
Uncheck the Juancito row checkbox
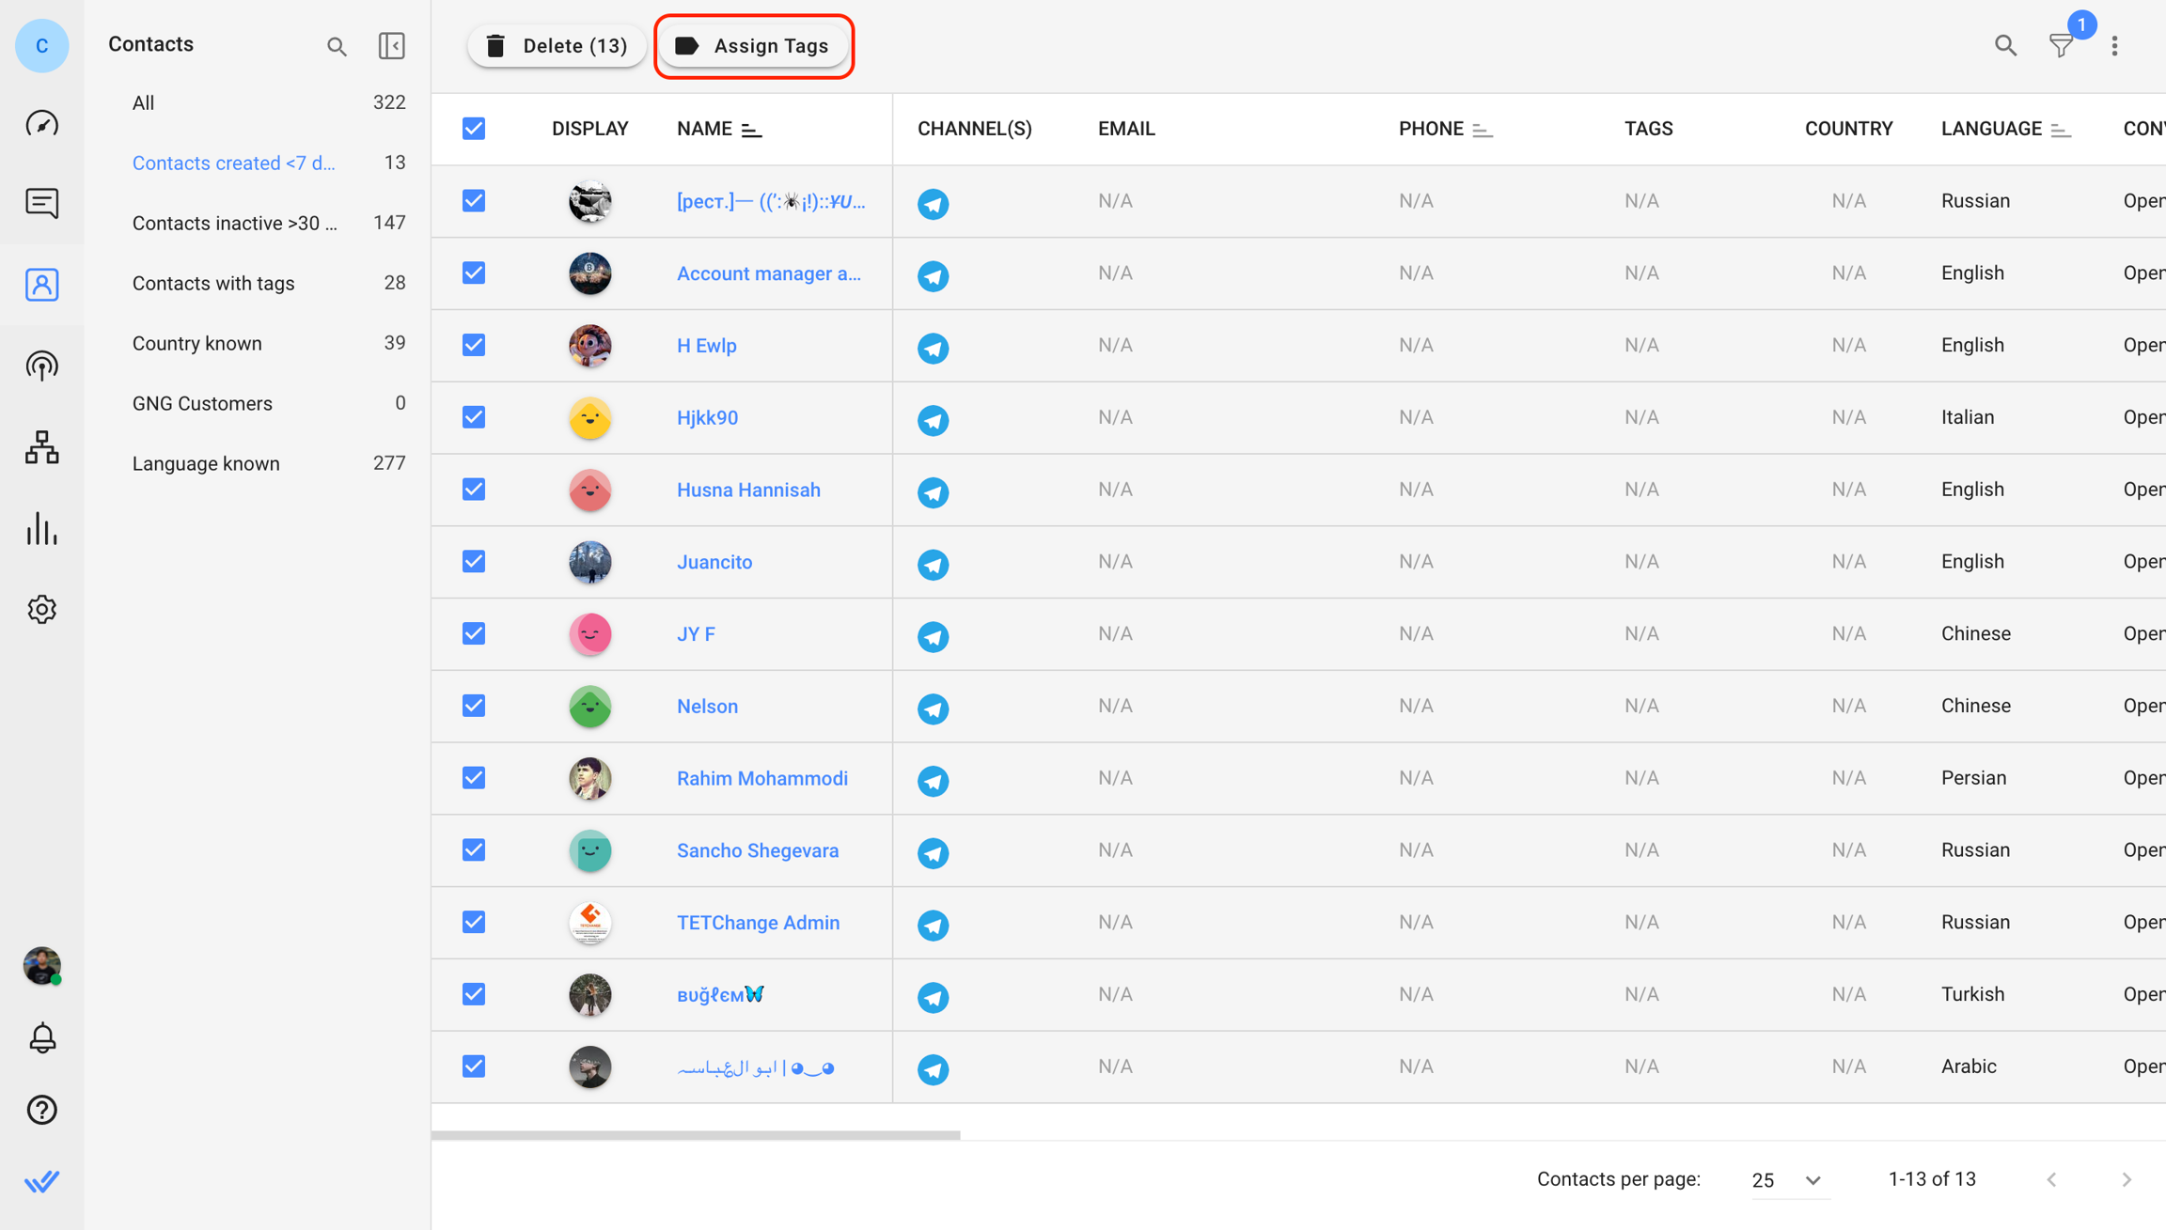point(474,562)
